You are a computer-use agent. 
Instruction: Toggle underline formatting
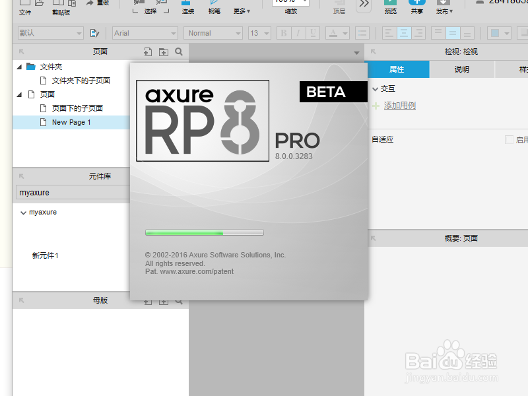(x=313, y=33)
